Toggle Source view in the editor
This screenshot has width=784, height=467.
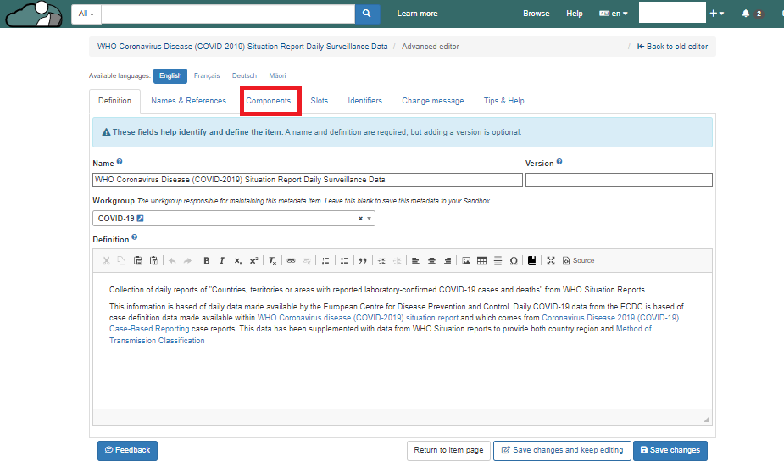pos(578,261)
